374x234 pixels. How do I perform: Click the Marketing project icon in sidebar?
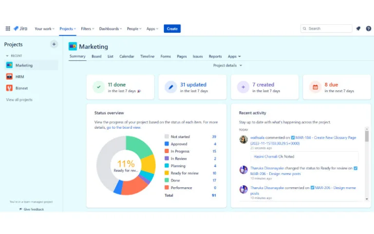[9, 65]
